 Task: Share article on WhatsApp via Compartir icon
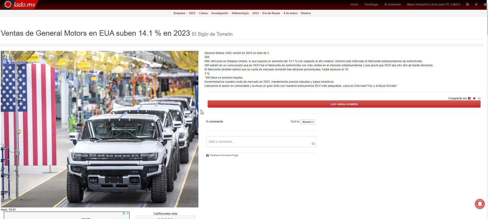tap(479, 98)
